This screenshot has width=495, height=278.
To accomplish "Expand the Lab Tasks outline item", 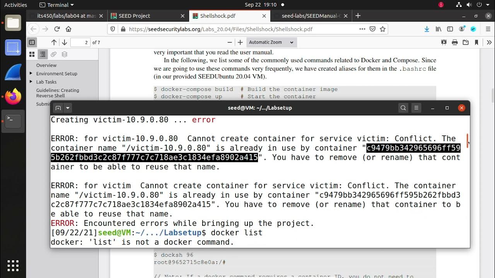I will pos(31,82).
